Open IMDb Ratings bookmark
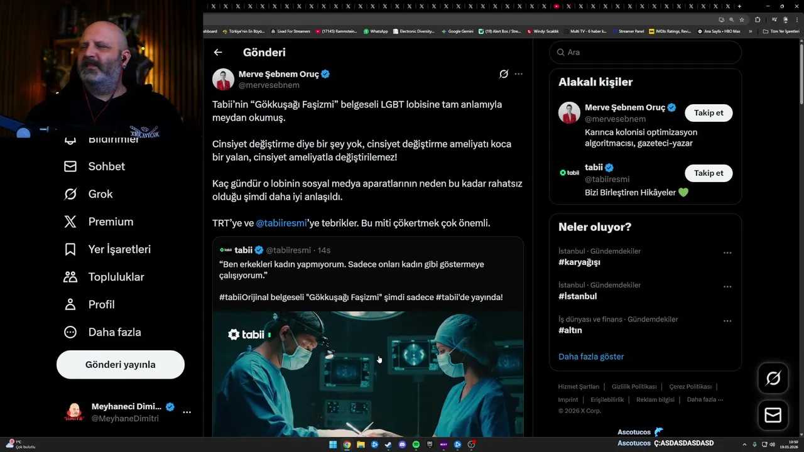Image resolution: width=804 pixels, height=452 pixels. 670,31
